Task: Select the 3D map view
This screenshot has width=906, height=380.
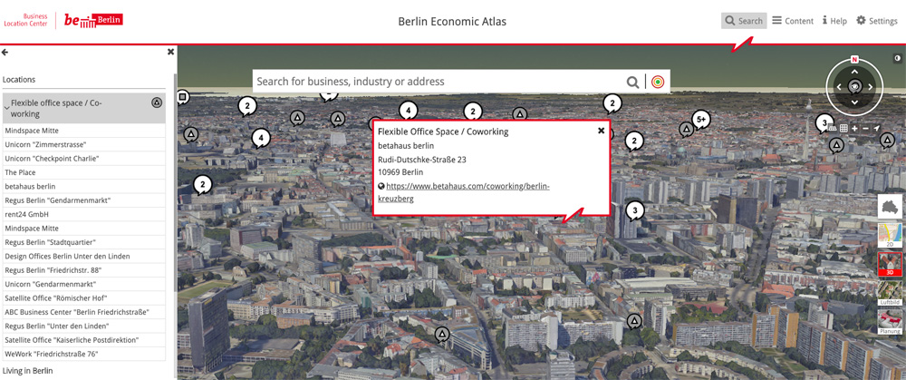Action: pos(890,264)
